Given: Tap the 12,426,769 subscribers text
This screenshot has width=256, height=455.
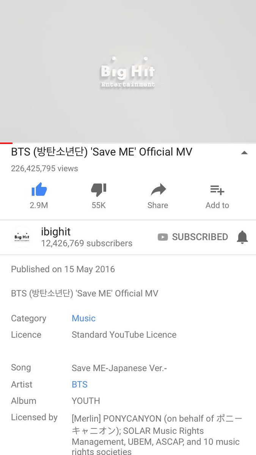Looking at the screenshot, I should (x=86, y=243).
